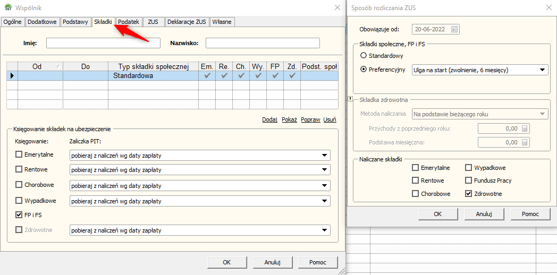Screen dimensions: 557x275
Task: Switch to the Składki tab
Action: pyautogui.click(x=103, y=22)
